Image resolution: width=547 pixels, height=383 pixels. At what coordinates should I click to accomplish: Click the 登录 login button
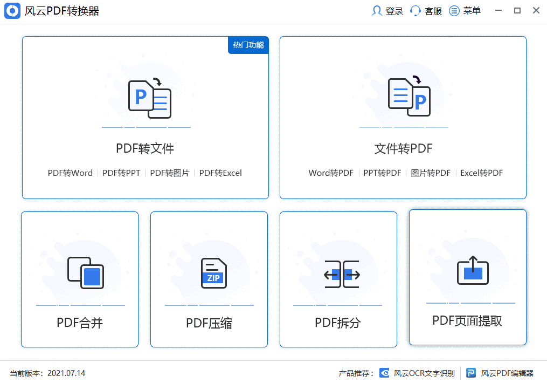click(387, 10)
